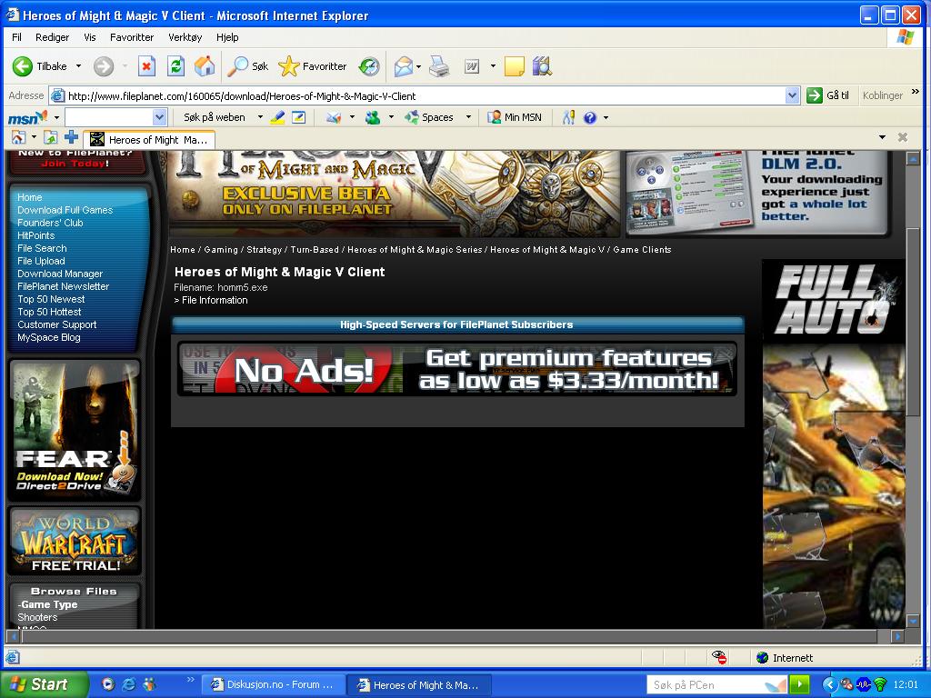Open Top 50 Newest link
Image resolution: width=931 pixels, height=698 pixels.
coord(51,299)
